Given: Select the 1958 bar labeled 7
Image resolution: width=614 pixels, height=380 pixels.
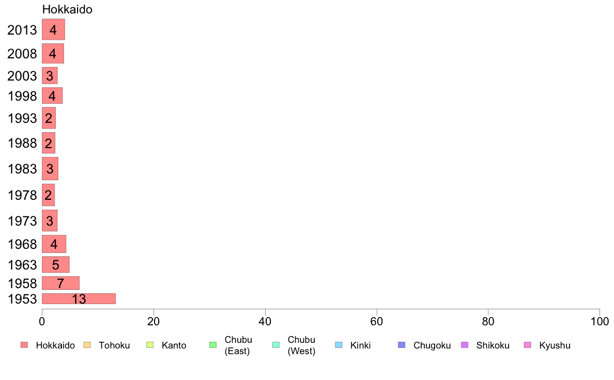Looking at the screenshot, I should pos(60,283).
